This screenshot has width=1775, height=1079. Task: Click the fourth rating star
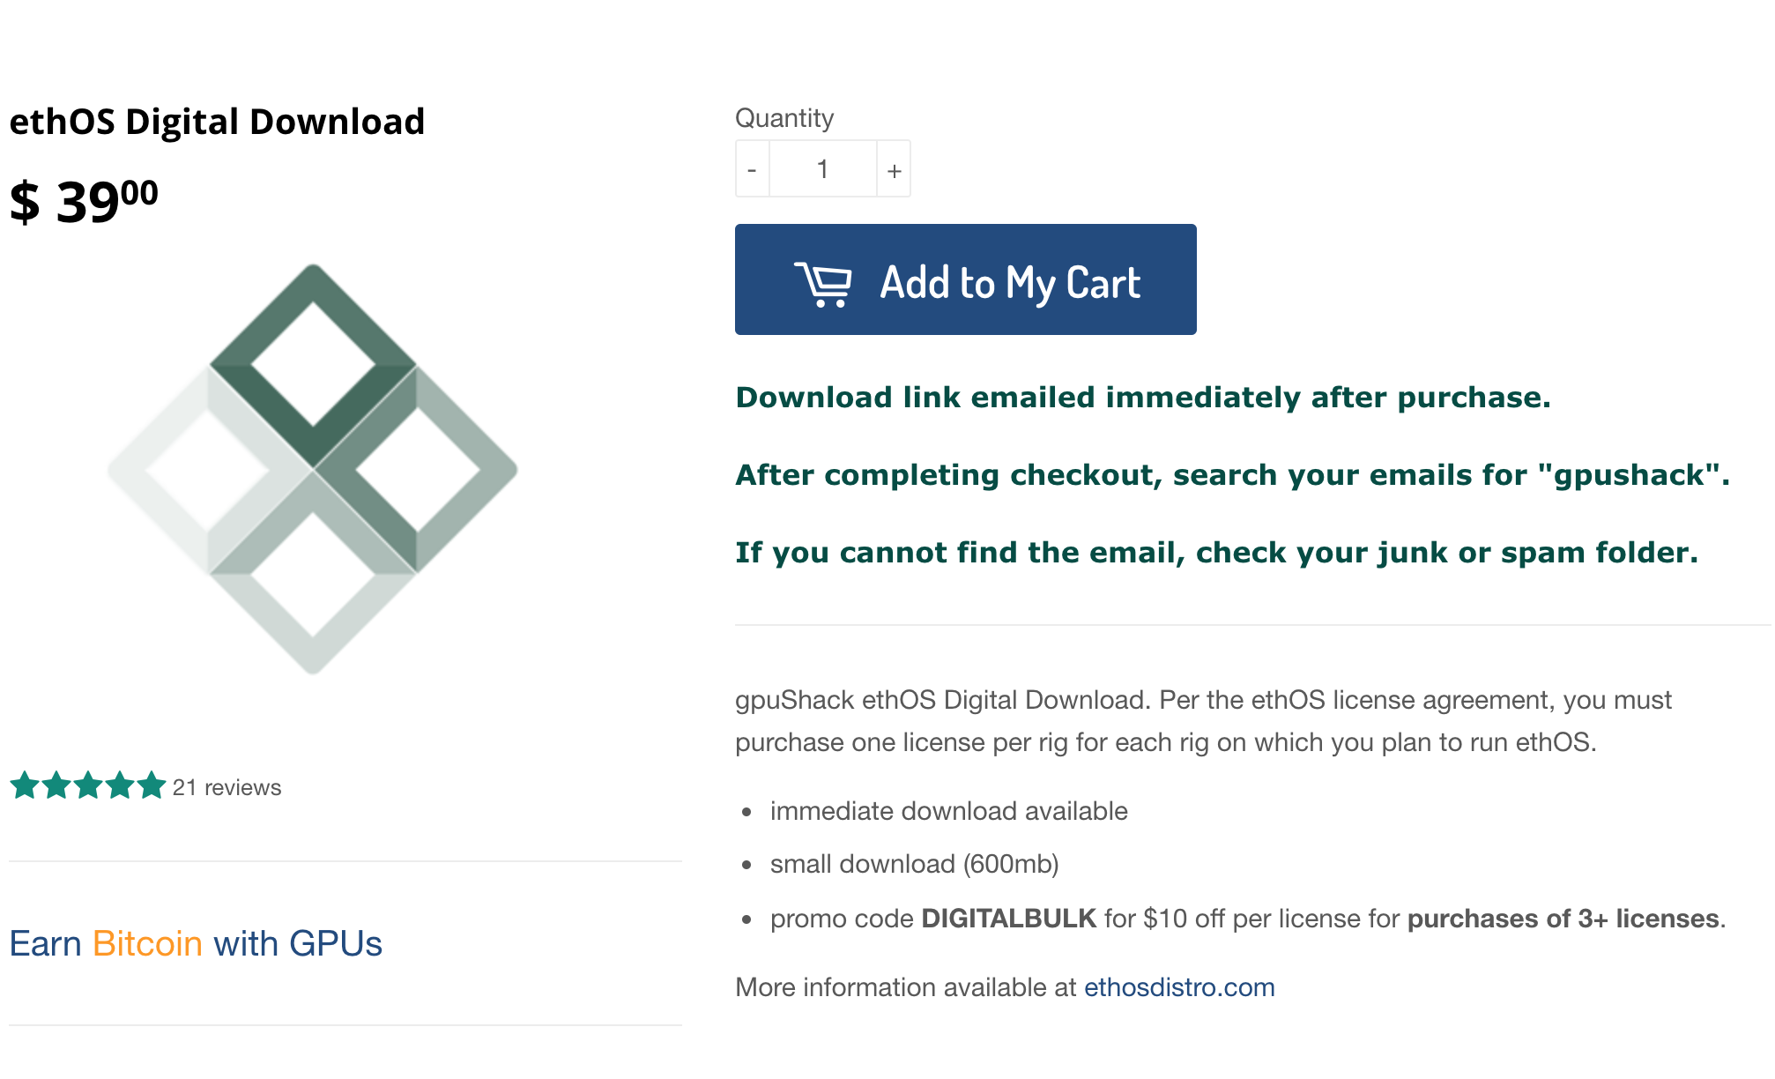click(120, 785)
